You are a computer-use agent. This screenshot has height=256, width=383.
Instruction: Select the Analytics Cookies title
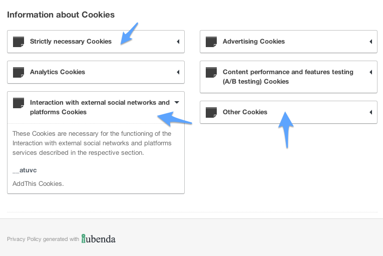(x=58, y=72)
